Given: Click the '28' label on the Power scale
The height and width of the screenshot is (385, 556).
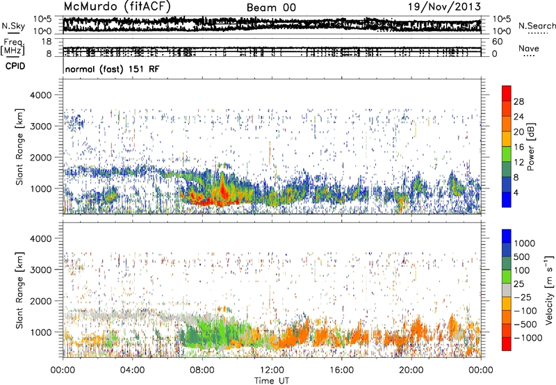Looking at the screenshot, I should [x=518, y=101].
